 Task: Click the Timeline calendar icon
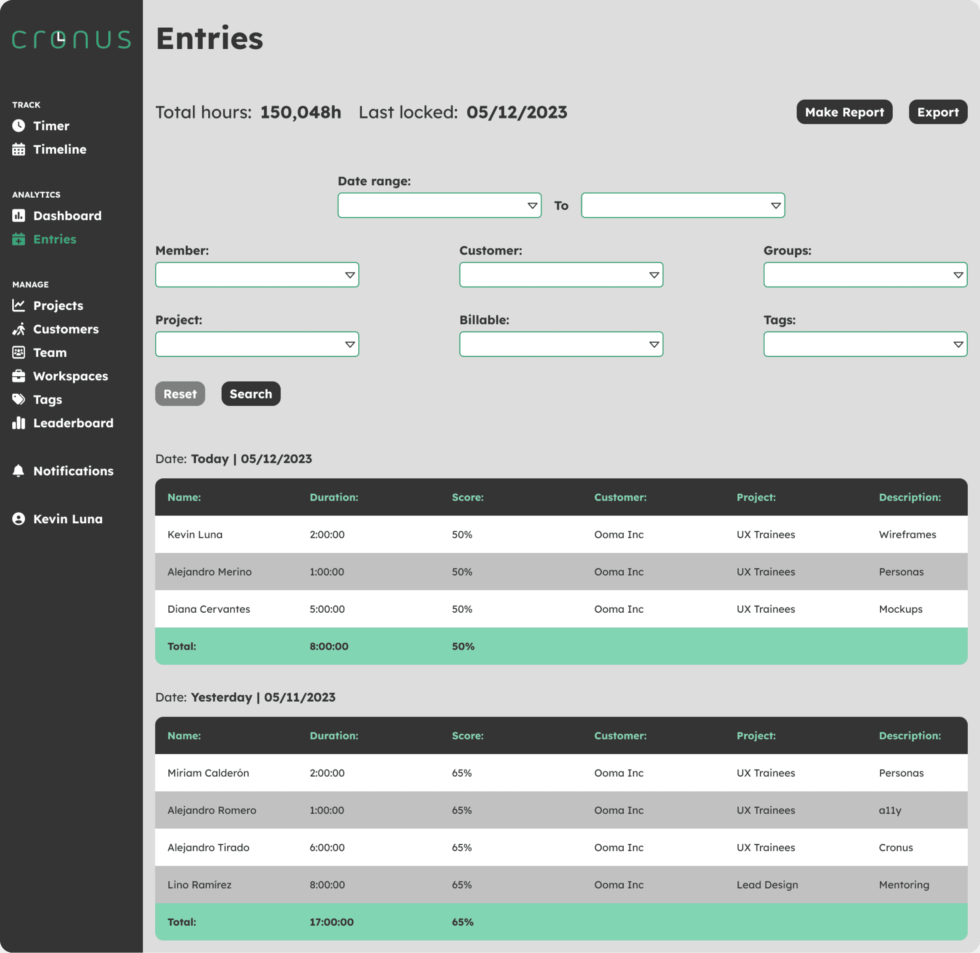pos(19,149)
